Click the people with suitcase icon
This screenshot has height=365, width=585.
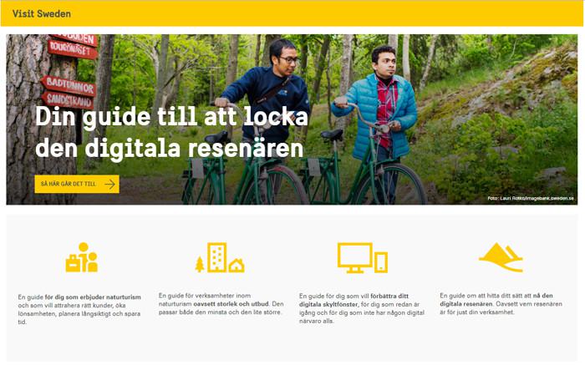[x=82, y=257]
